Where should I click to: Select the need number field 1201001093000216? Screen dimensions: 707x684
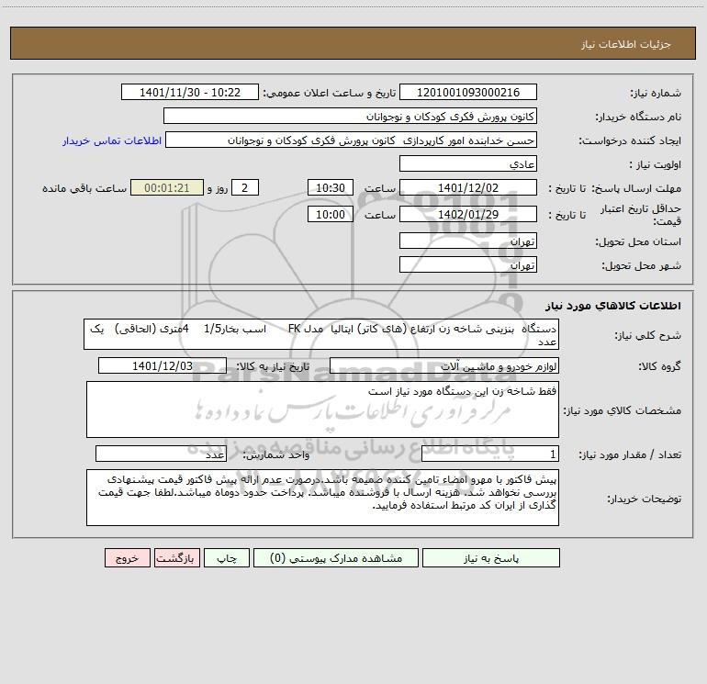point(468,93)
